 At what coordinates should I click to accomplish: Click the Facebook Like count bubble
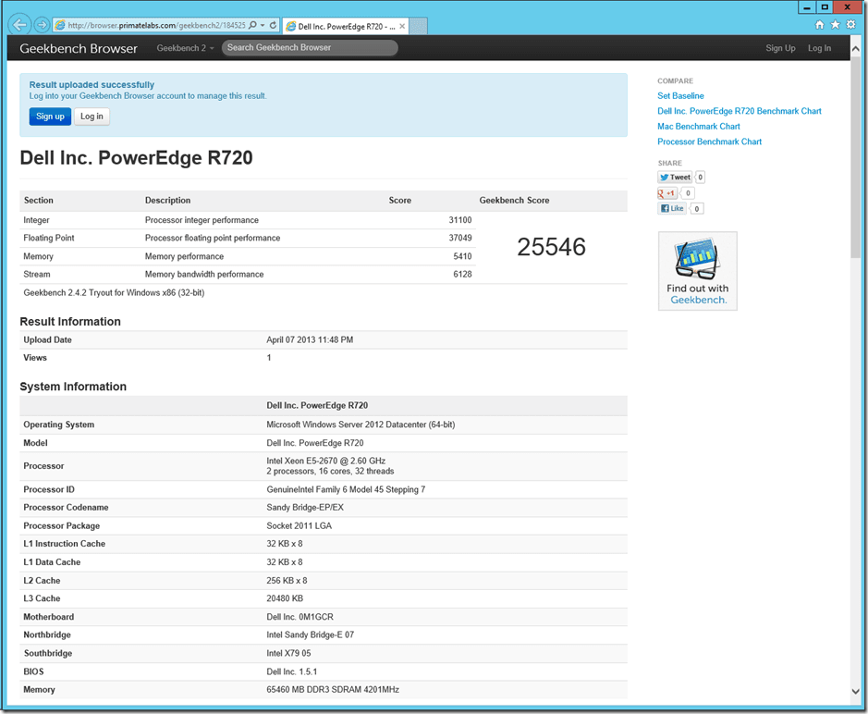coord(696,208)
